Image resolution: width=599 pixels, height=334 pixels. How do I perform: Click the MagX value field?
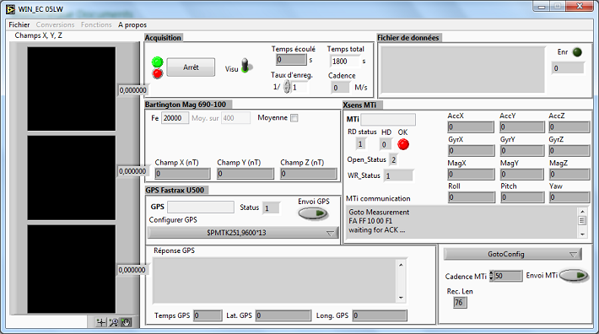coord(472,174)
